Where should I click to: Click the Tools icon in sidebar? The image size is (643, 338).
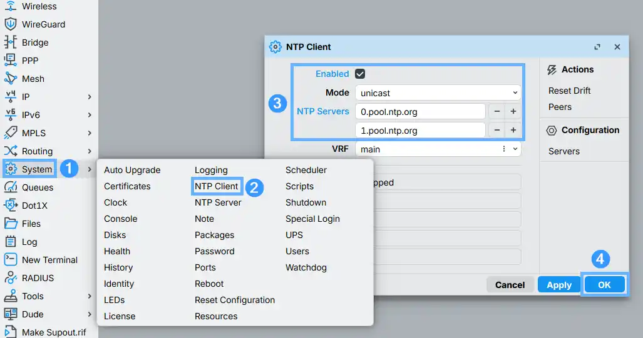(10, 296)
